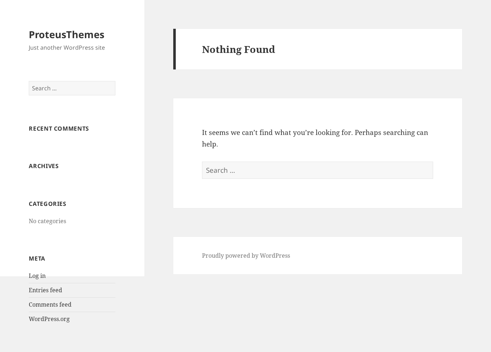Viewport: 491px width, 352px height.
Task: Open the Log in link
Action: tap(37, 276)
